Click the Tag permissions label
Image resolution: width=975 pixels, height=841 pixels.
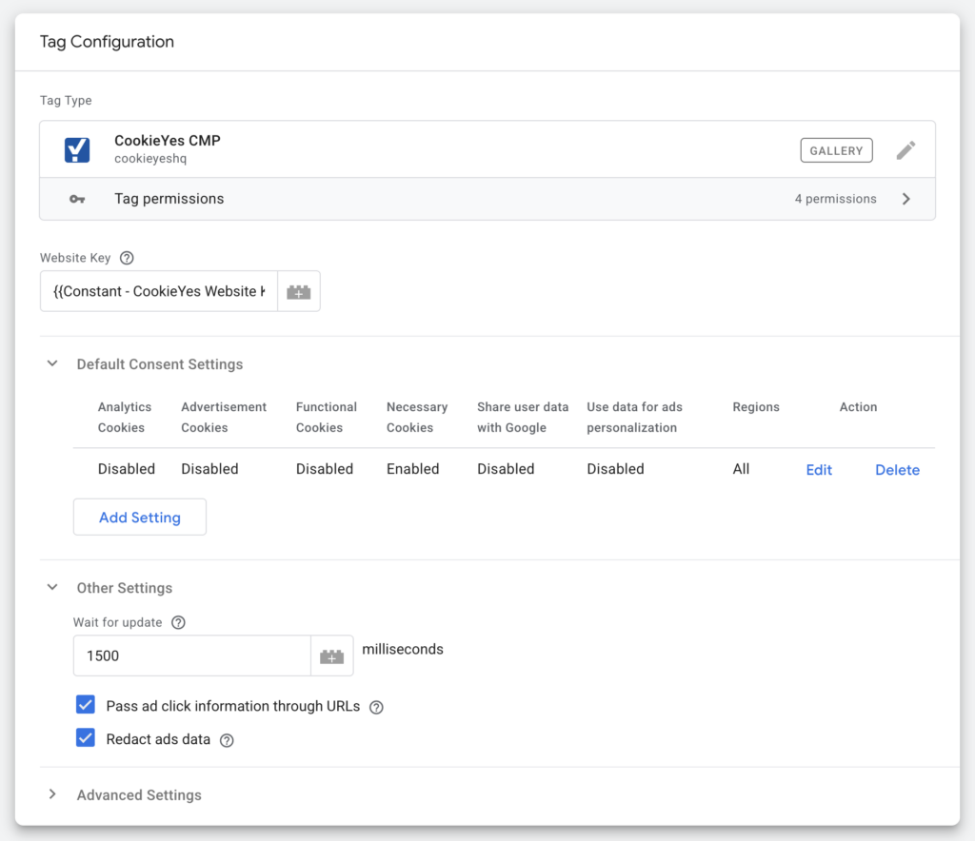[x=169, y=199]
